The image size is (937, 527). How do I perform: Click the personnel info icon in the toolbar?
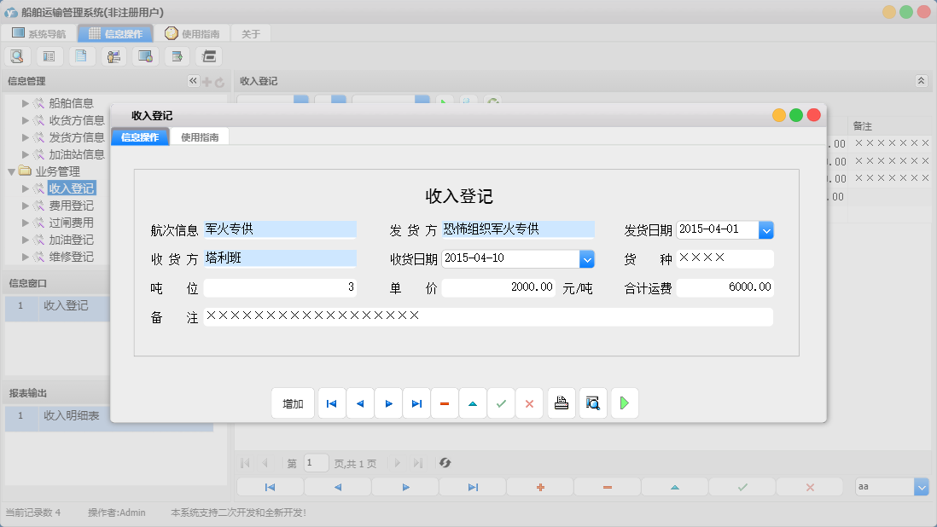[113, 55]
